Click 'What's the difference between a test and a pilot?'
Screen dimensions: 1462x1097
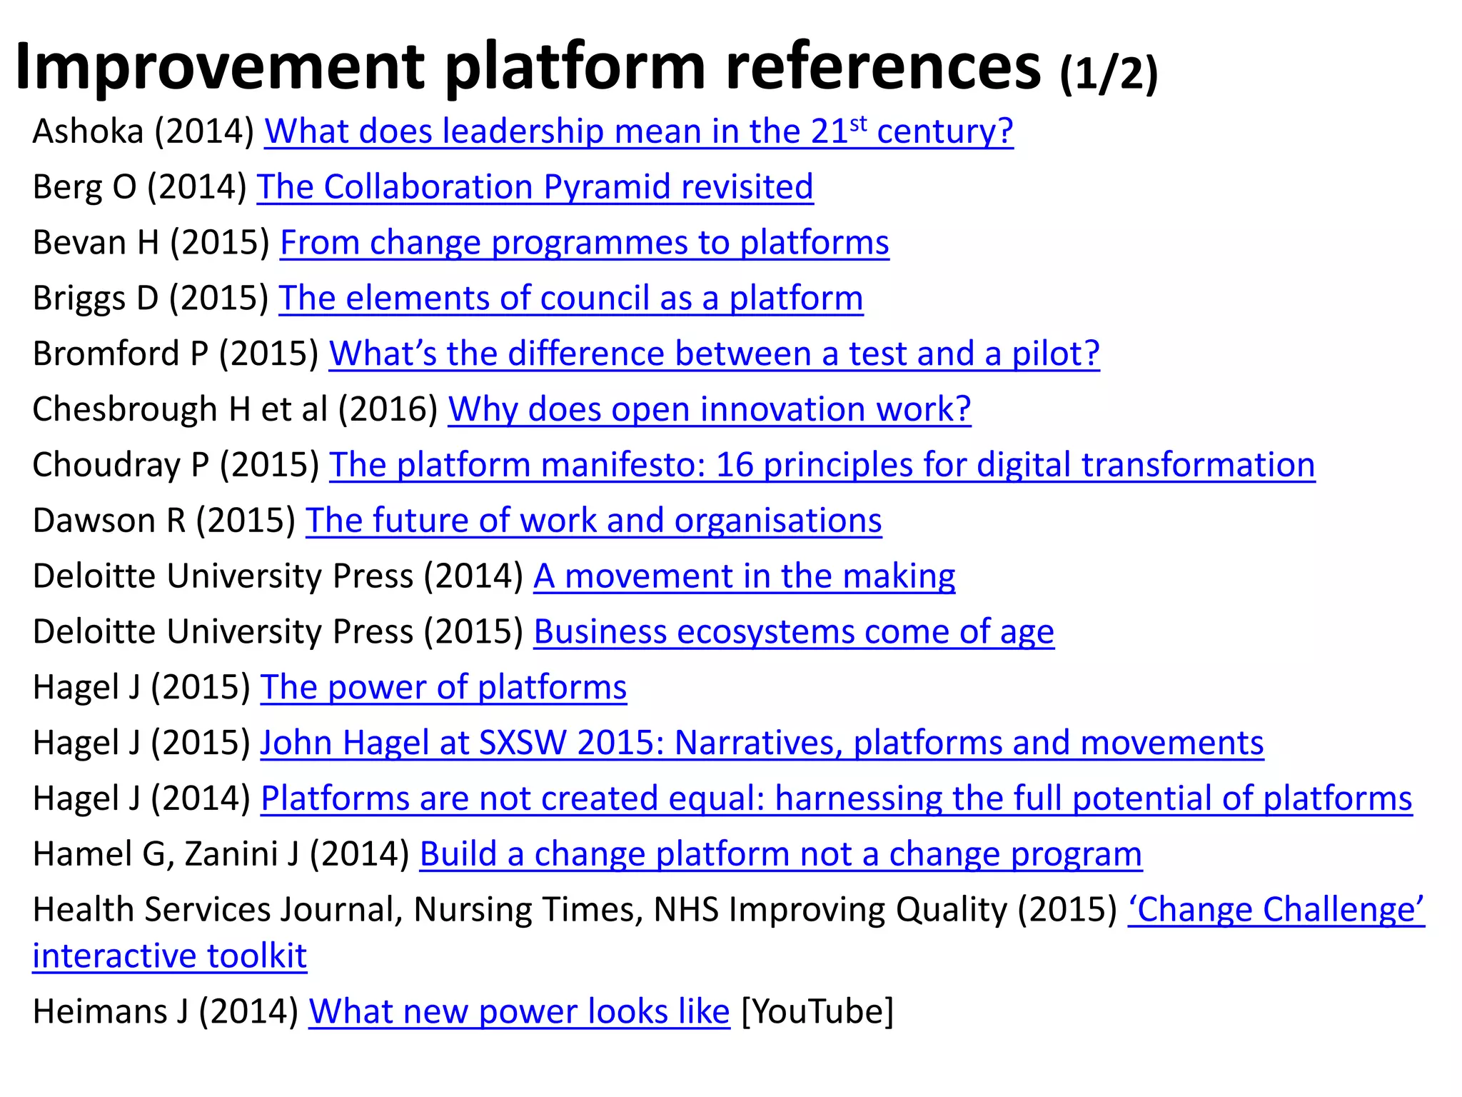click(715, 354)
